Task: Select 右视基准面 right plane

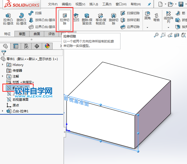Action: pos(18,99)
